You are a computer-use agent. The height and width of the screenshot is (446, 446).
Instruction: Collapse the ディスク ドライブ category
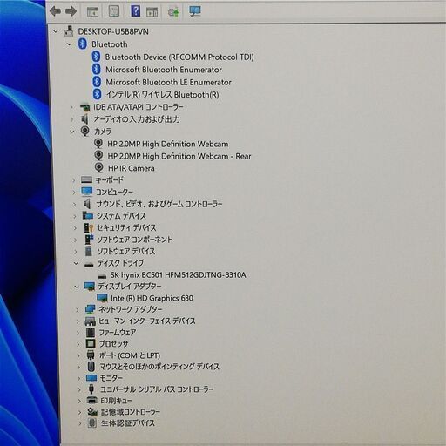point(76,263)
